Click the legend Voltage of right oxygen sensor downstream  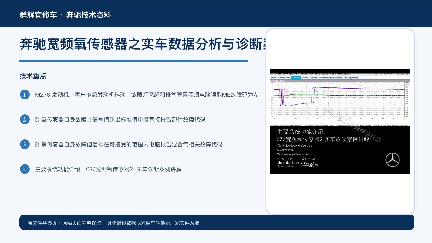click(354, 125)
